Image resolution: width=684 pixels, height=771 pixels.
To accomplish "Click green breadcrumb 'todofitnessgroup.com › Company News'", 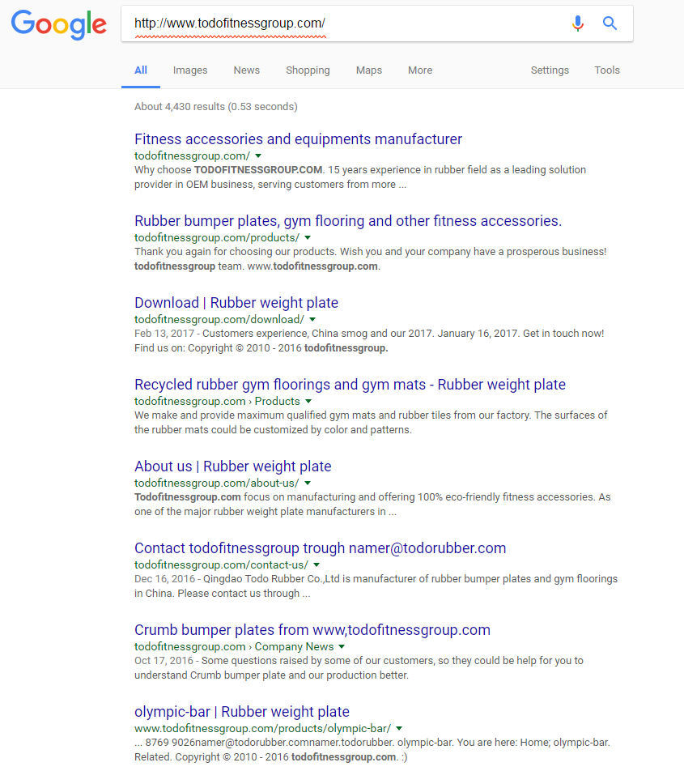I will click(234, 646).
